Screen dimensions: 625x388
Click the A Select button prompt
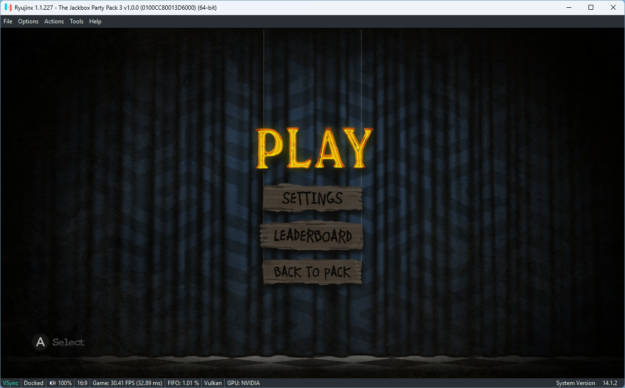point(59,342)
